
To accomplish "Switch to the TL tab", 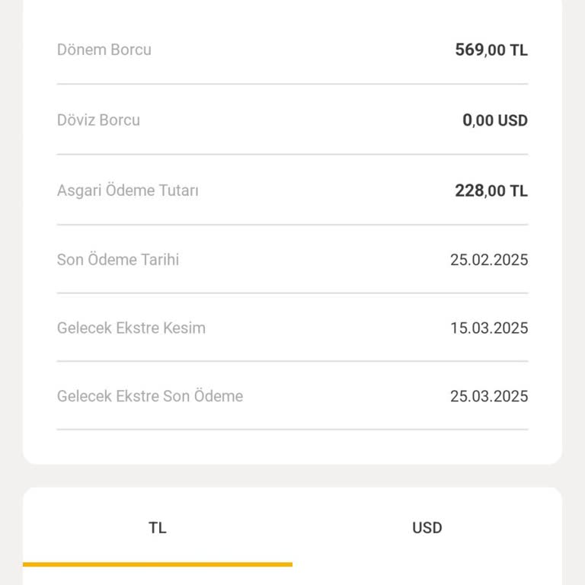I will pos(157,528).
